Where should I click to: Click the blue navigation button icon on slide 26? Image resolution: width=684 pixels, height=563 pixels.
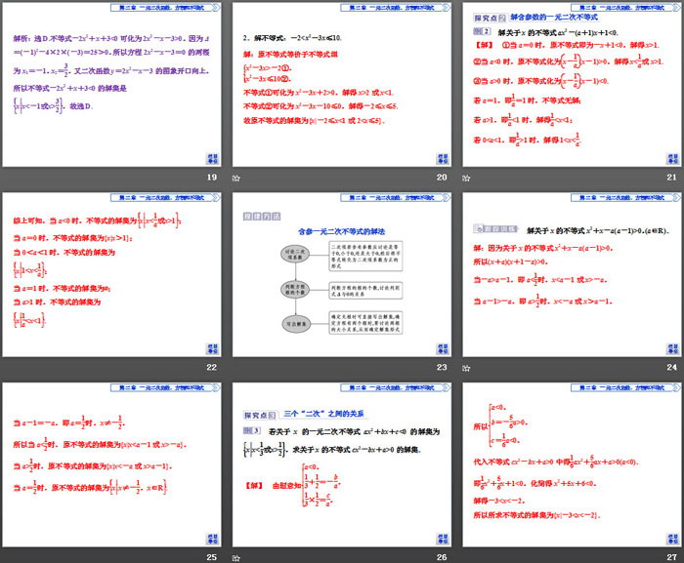[x=443, y=539]
